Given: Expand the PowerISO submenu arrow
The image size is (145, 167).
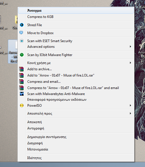Looking at the screenshot, I should pyautogui.click(x=130, y=106).
